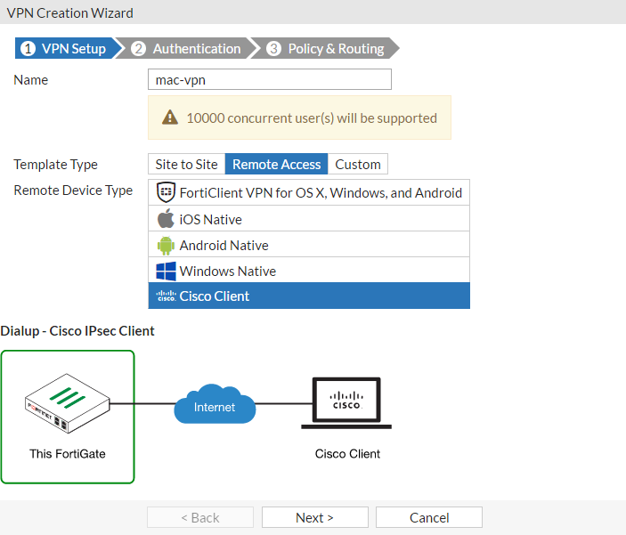Image resolution: width=626 pixels, height=535 pixels.
Task: Choose Cisco Client device type
Action: pos(309,296)
